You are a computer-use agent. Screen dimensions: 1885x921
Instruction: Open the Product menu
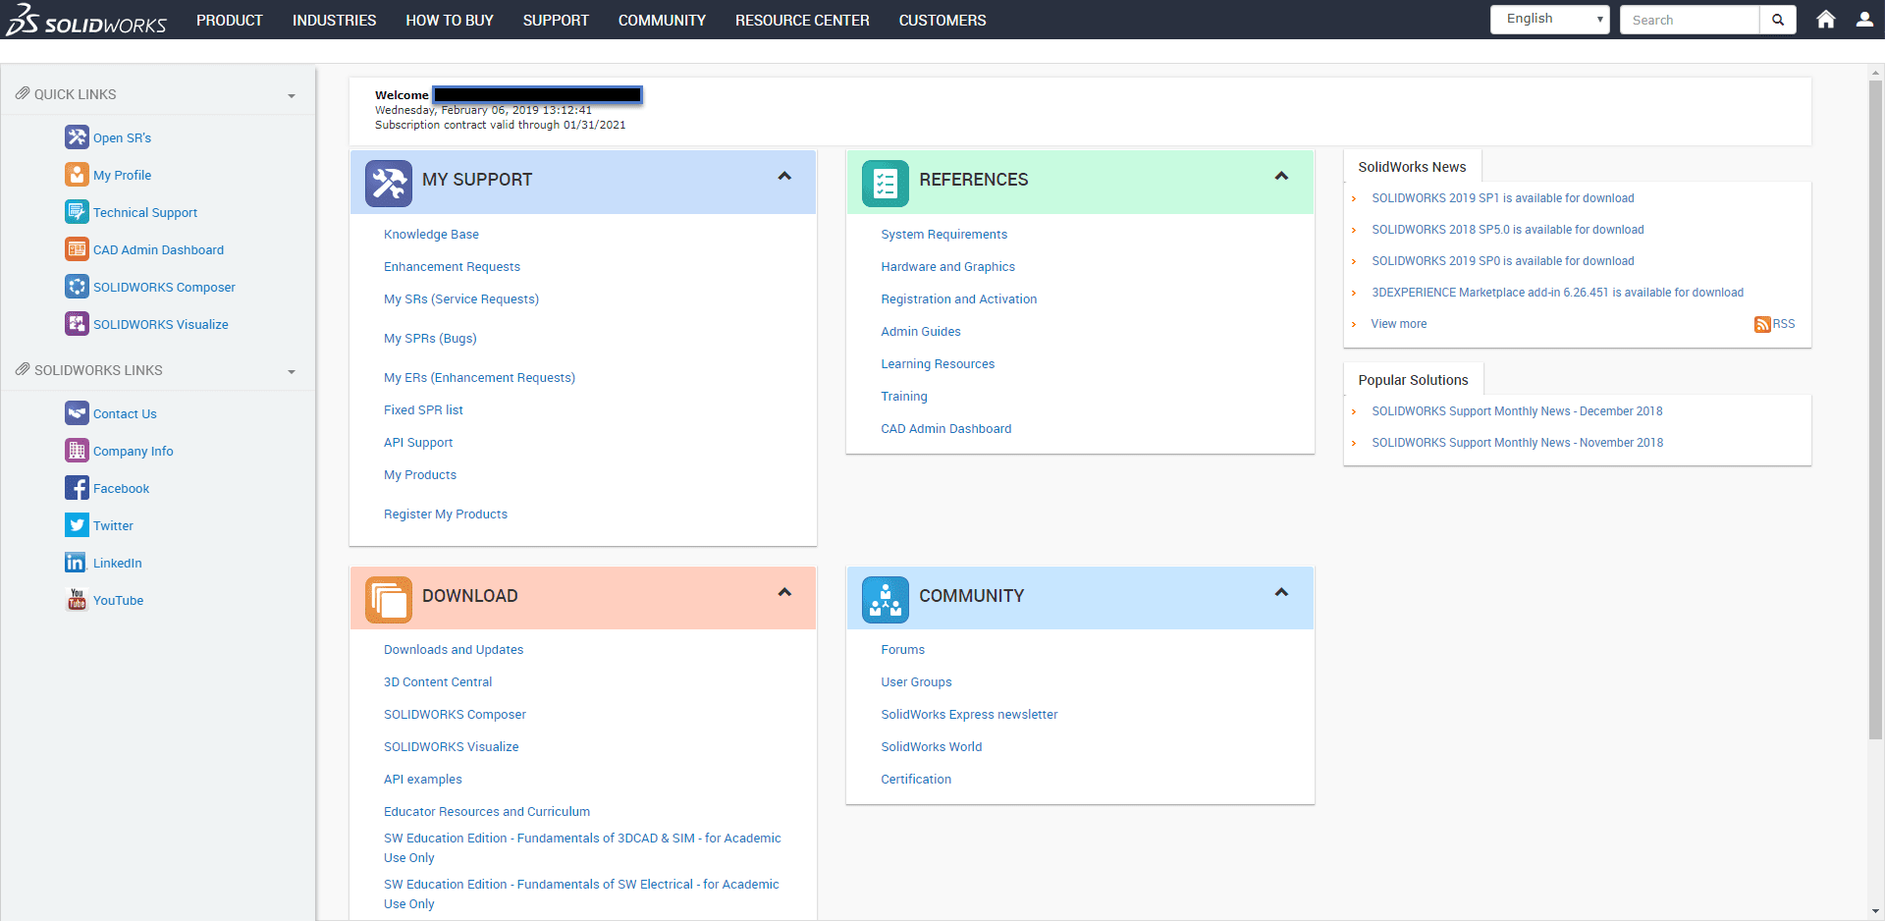tap(230, 20)
